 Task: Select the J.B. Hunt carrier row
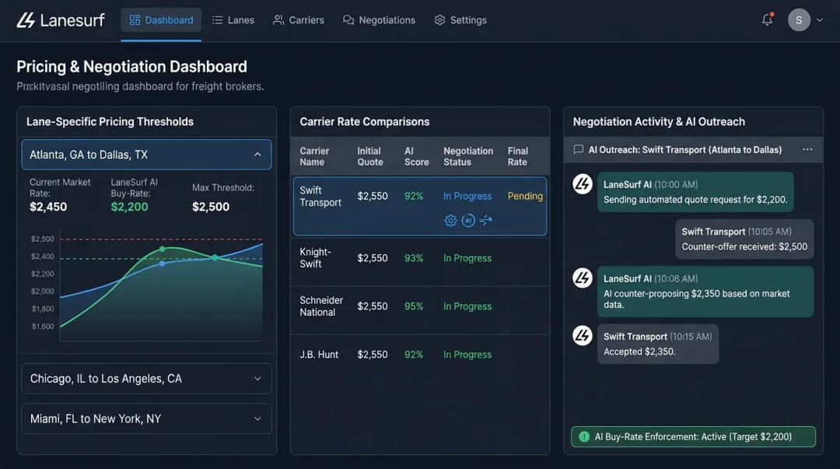(420, 355)
